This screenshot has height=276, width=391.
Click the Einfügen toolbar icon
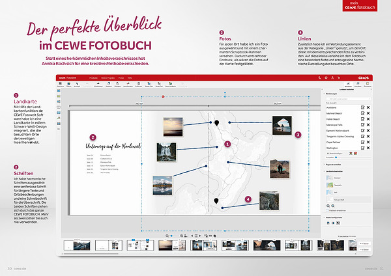117,84
